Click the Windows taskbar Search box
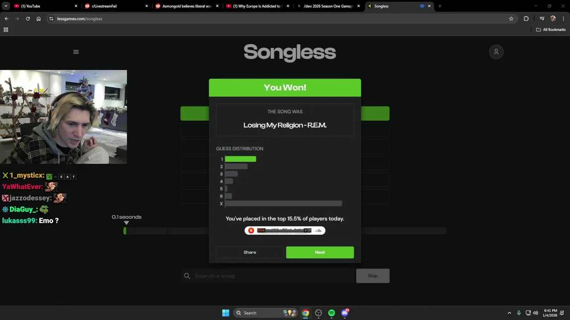 point(266,313)
